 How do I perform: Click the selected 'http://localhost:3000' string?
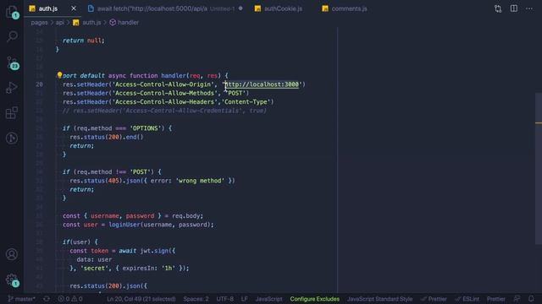coord(262,84)
